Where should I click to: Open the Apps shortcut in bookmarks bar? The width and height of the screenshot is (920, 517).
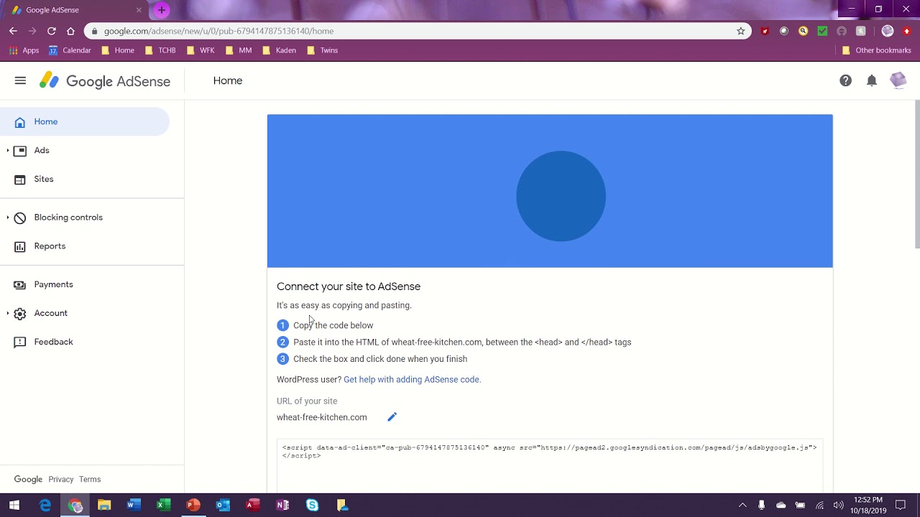pyautogui.click(x=24, y=50)
